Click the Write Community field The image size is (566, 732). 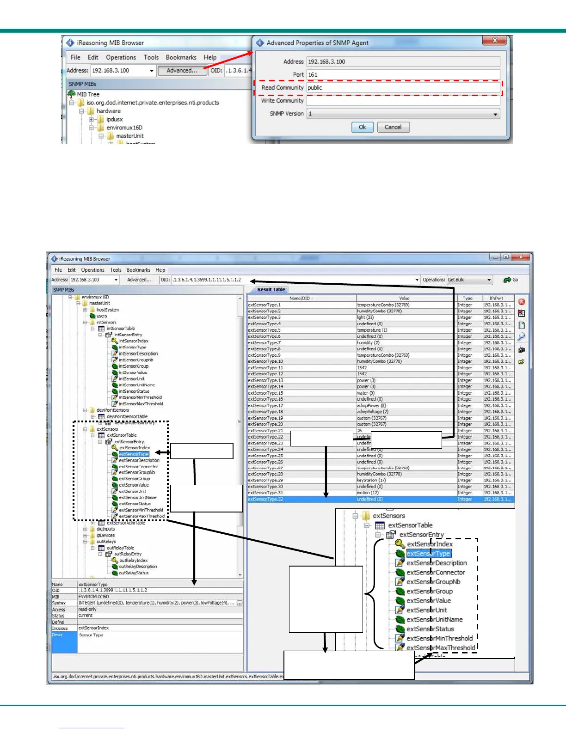pos(403,101)
